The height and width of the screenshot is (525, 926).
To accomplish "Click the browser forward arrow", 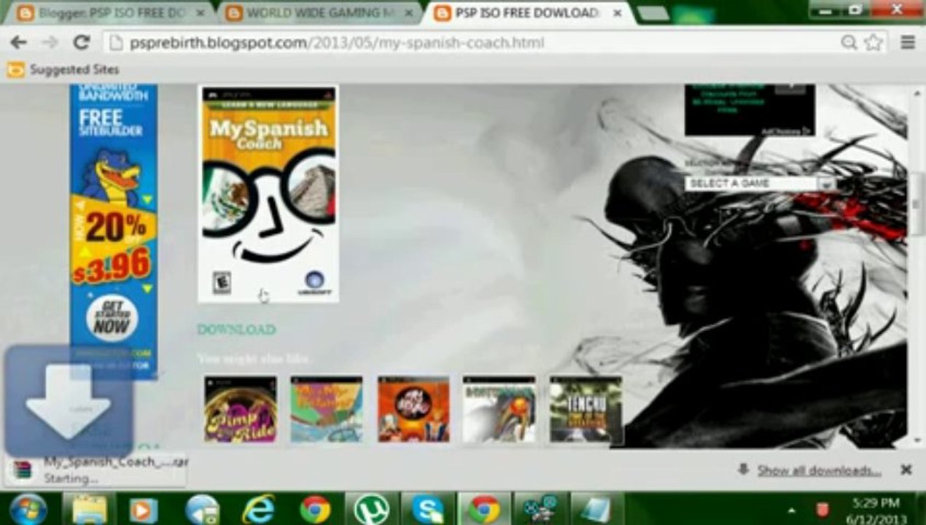I will click(x=50, y=42).
